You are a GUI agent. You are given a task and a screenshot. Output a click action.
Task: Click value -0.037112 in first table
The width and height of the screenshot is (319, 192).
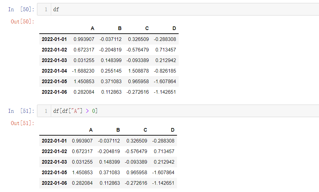[x=111, y=39]
